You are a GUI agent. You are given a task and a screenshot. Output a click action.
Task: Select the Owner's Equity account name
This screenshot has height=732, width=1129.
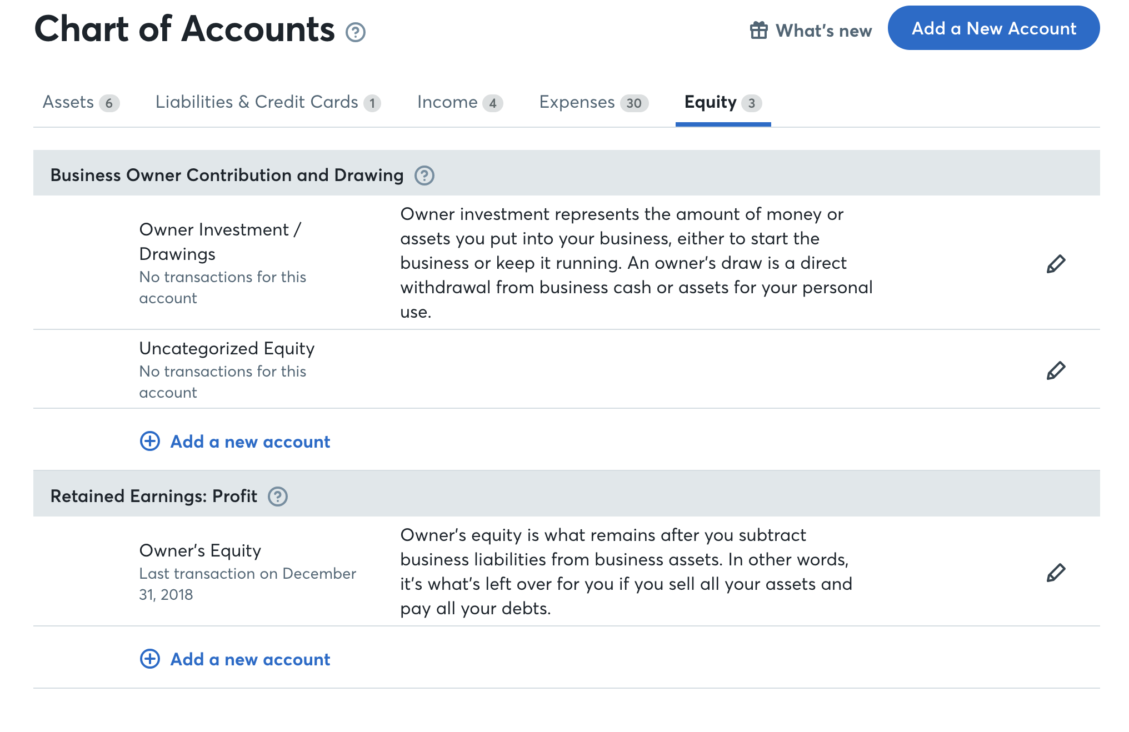point(199,550)
